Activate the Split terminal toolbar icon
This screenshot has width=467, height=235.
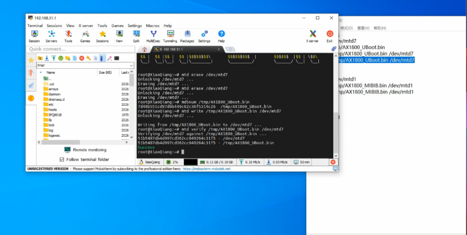pos(136,36)
